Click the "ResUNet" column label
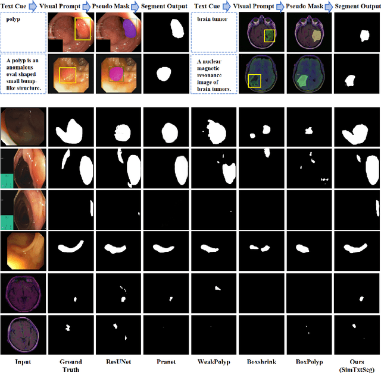381x373 pixels. pyautogui.click(x=118, y=361)
